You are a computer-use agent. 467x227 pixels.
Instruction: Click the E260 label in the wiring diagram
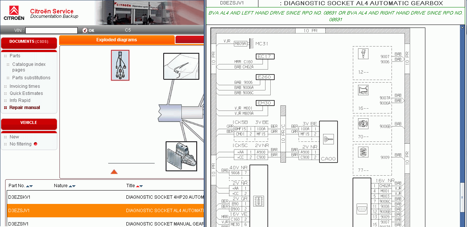[265, 77]
